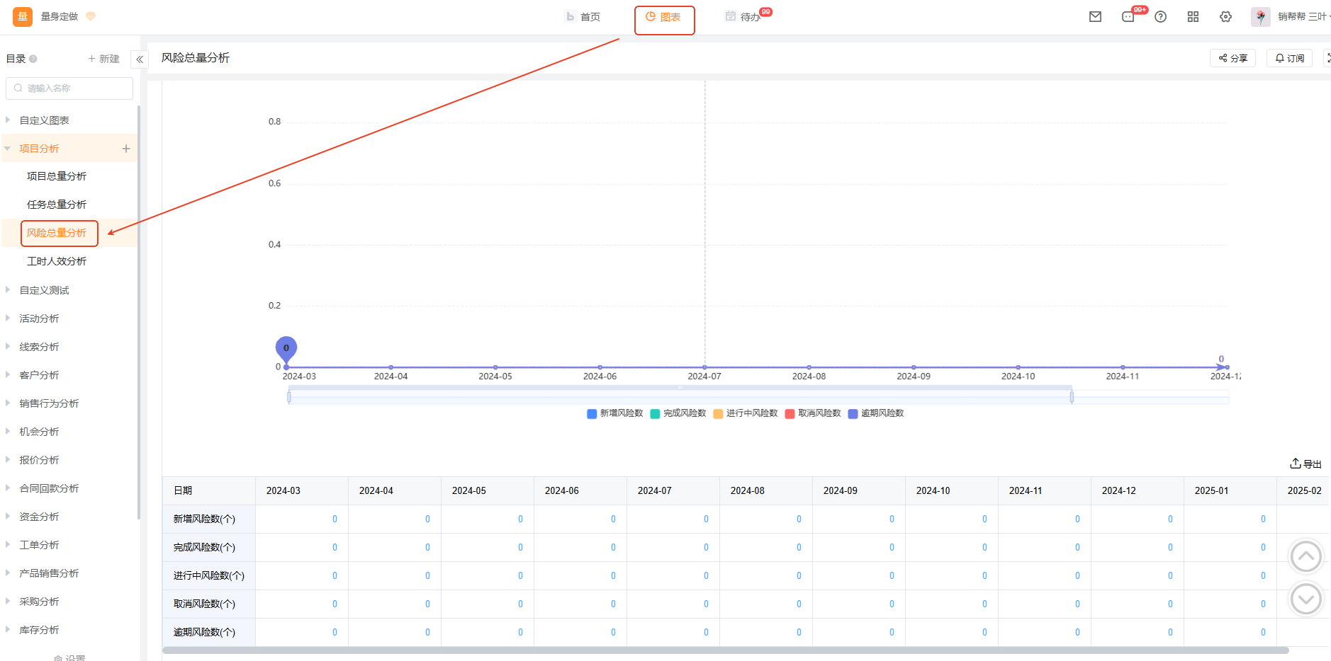Collapse the directory sidebar with double-chevron icon
1331x661 pixels.
140,59
